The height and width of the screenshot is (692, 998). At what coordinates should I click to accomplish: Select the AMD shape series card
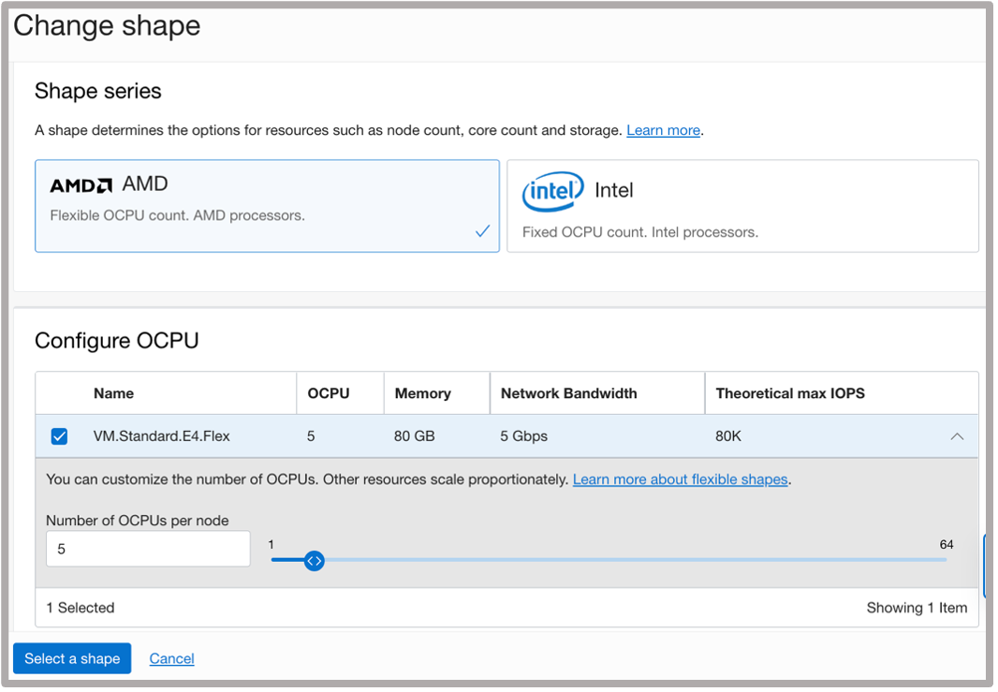click(267, 206)
